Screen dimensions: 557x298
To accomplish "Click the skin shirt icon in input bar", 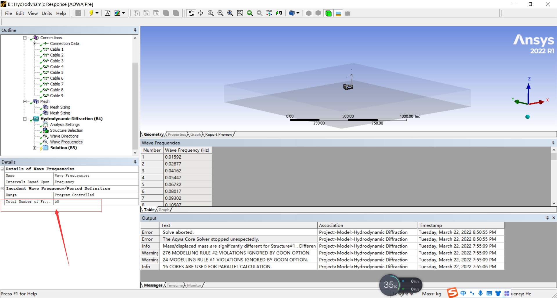I will tap(498, 293).
